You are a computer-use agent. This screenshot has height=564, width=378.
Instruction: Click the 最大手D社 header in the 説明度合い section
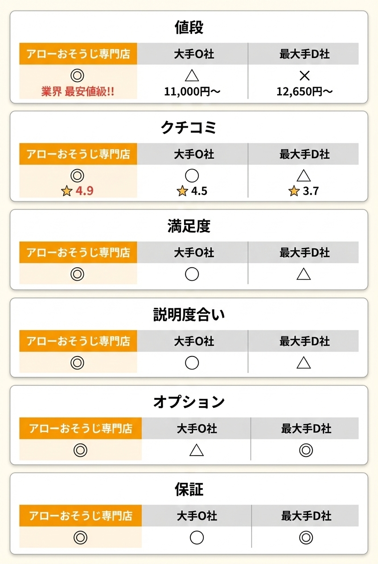click(304, 341)
